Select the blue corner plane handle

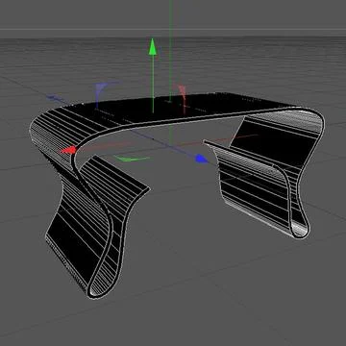(x=102, y=92)
